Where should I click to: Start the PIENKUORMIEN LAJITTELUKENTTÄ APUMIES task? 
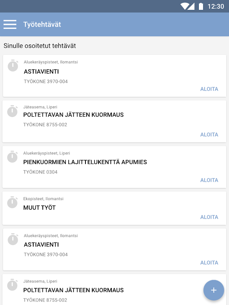tap(209, 180)
